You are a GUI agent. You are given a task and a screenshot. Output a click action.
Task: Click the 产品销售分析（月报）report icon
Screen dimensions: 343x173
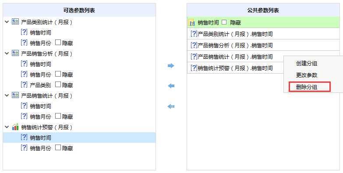pos(15,53)
